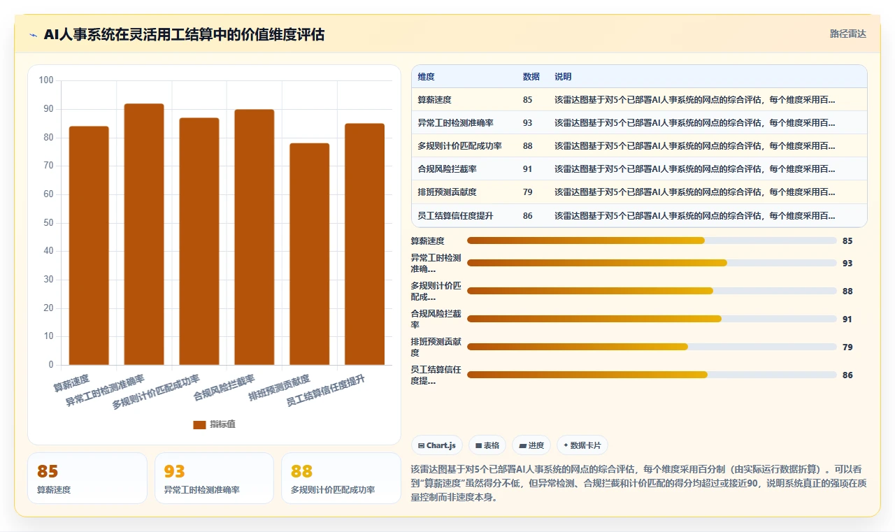Click the 排班预测贡献度 progress bar showing 79
This screenshot has width=895, height=532.
(x=652, y=347)
